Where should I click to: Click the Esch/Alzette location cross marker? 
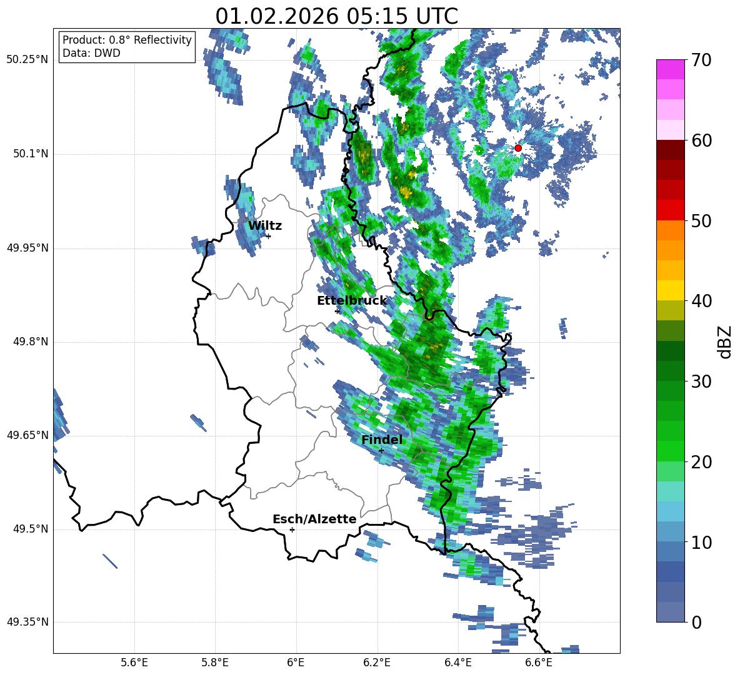[x=292, y=530]
